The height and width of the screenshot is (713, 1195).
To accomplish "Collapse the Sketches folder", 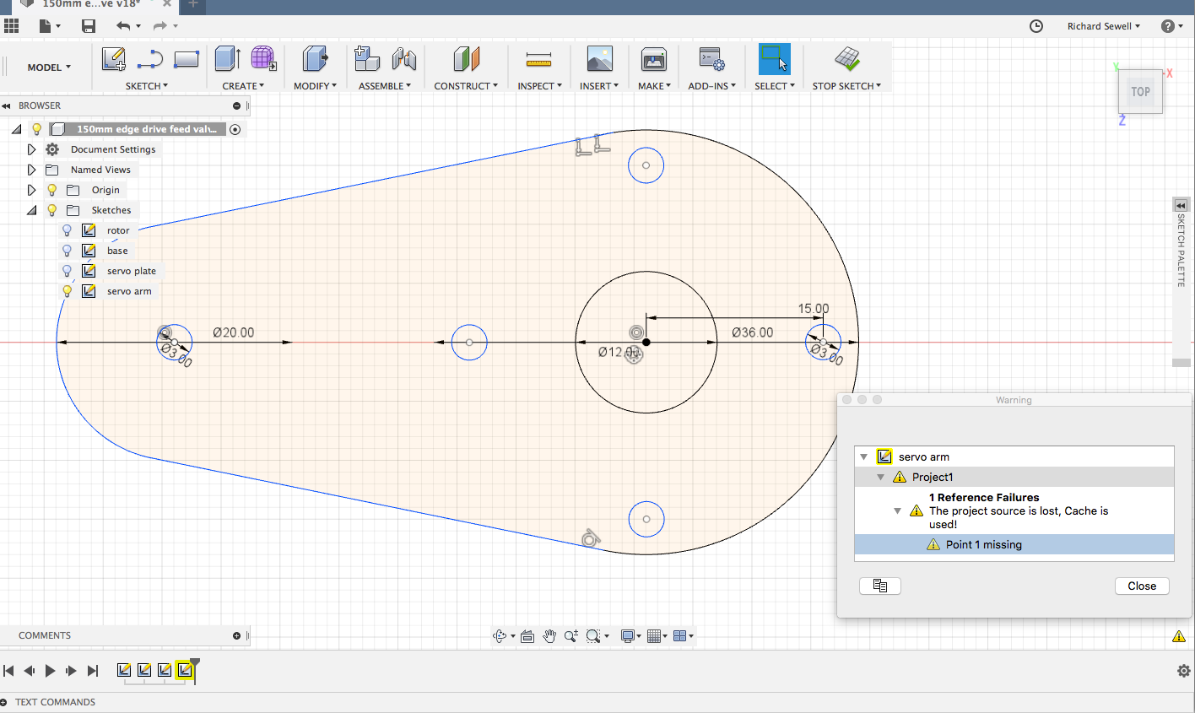I will pos(31,210).
